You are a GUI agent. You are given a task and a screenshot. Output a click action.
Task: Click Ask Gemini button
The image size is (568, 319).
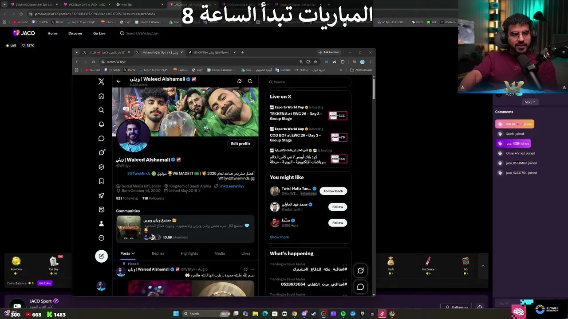(329, 52)
